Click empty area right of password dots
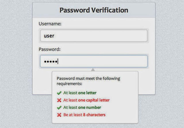The height and width of the screenshot is (128, 184). [x=102, y=61]
